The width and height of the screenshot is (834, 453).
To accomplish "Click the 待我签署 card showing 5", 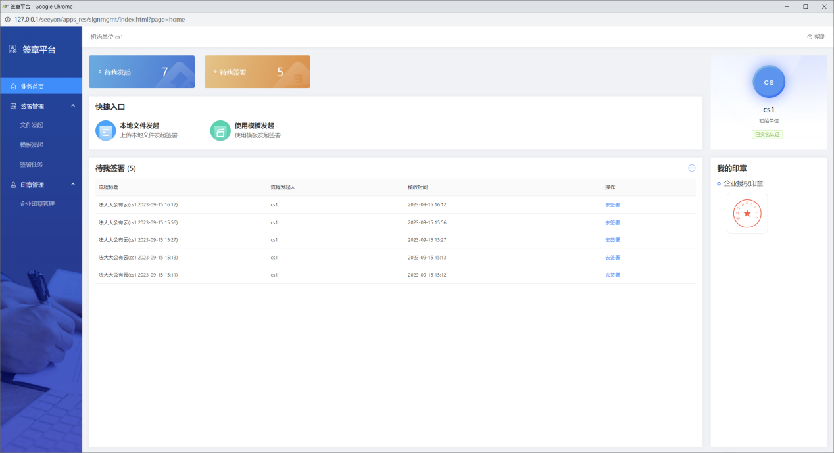I will point(257,72).
